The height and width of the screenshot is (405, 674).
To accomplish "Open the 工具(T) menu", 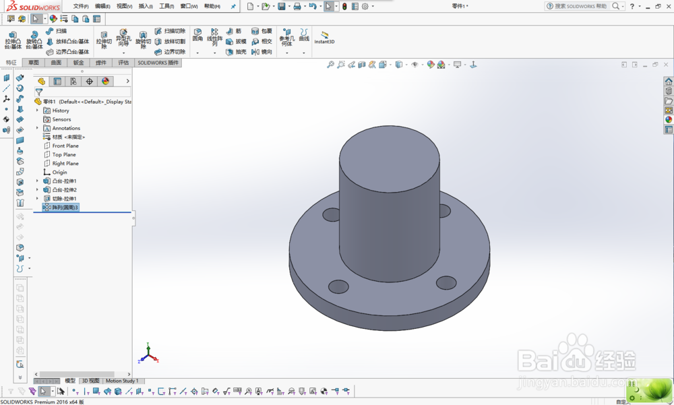I will coord(166,6).
